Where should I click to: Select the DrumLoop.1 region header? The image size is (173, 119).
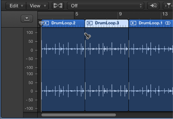pos(151,23)
